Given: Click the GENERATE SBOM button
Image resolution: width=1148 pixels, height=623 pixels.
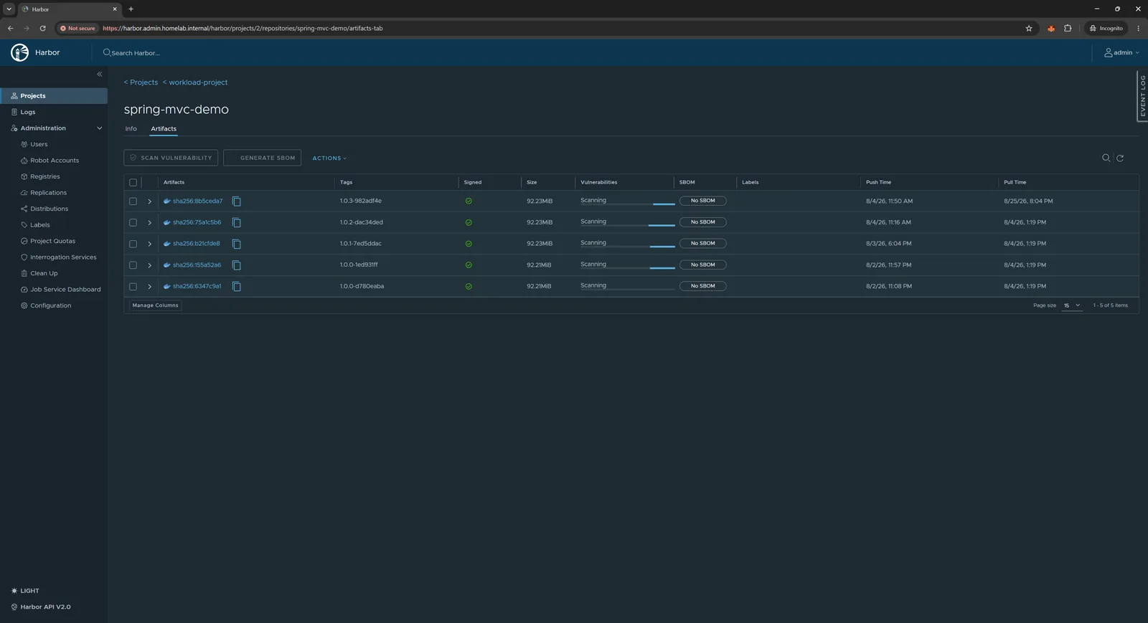Looking at the screenshot, I should click(x=262, y=158).
